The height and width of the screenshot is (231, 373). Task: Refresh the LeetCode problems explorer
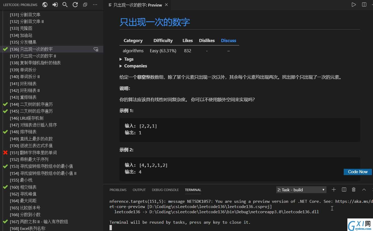tap(75, 5)
